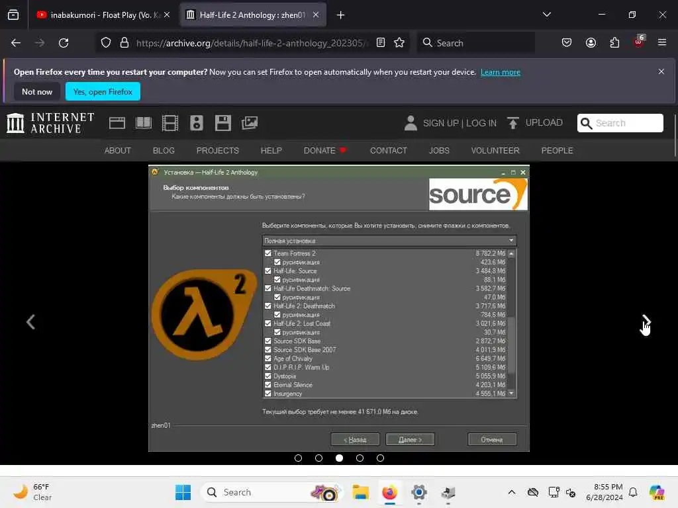
Task: Open new tab with plus button
Action: pos(340,15)
